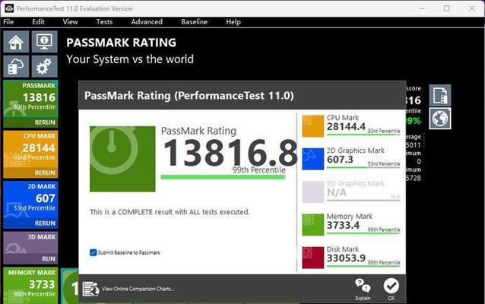Select the Memory Mark 3733 sidebar tile
485x304 pixels.
coord(30,286)
